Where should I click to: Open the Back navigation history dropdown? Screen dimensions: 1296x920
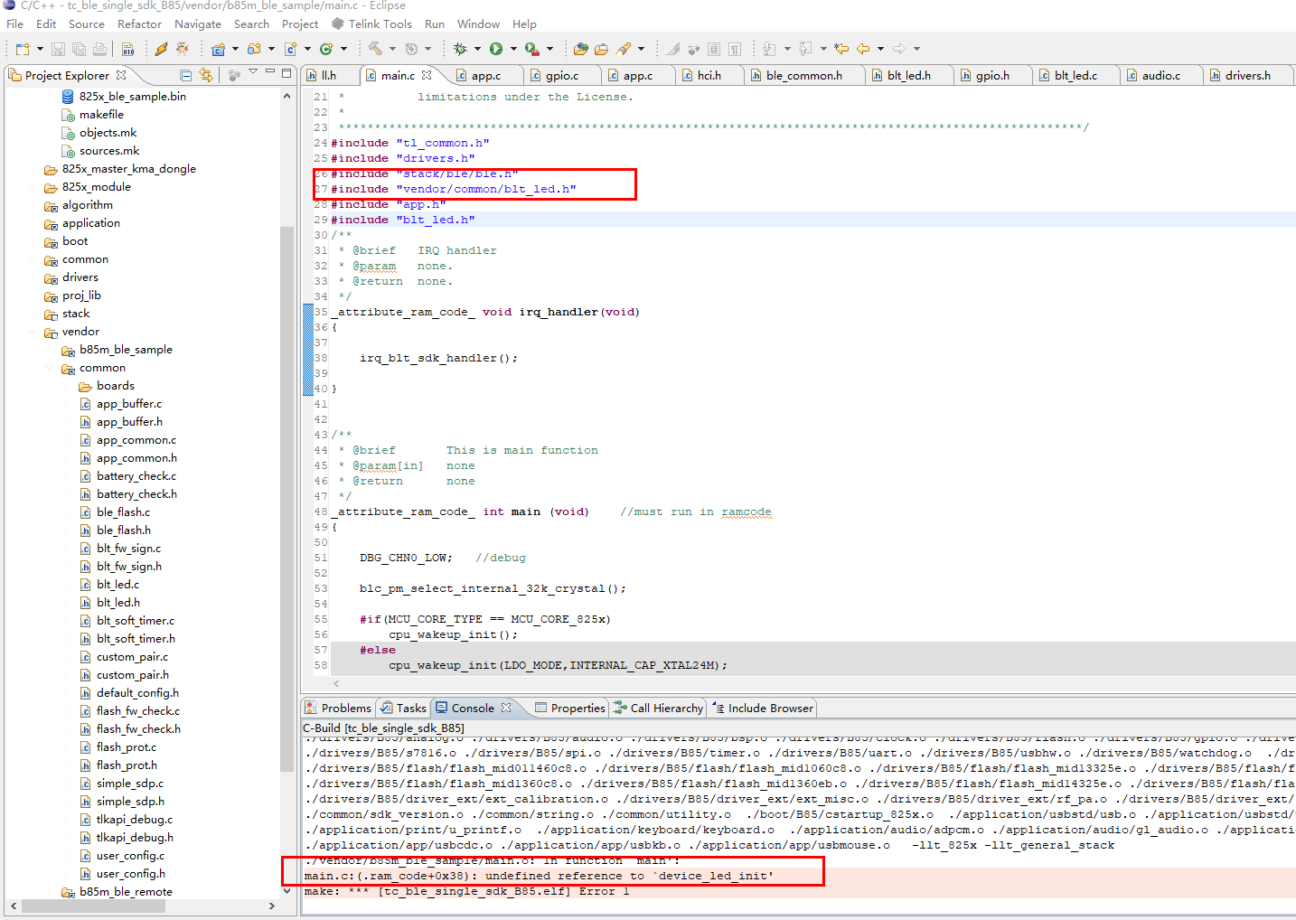coord(880,49)
